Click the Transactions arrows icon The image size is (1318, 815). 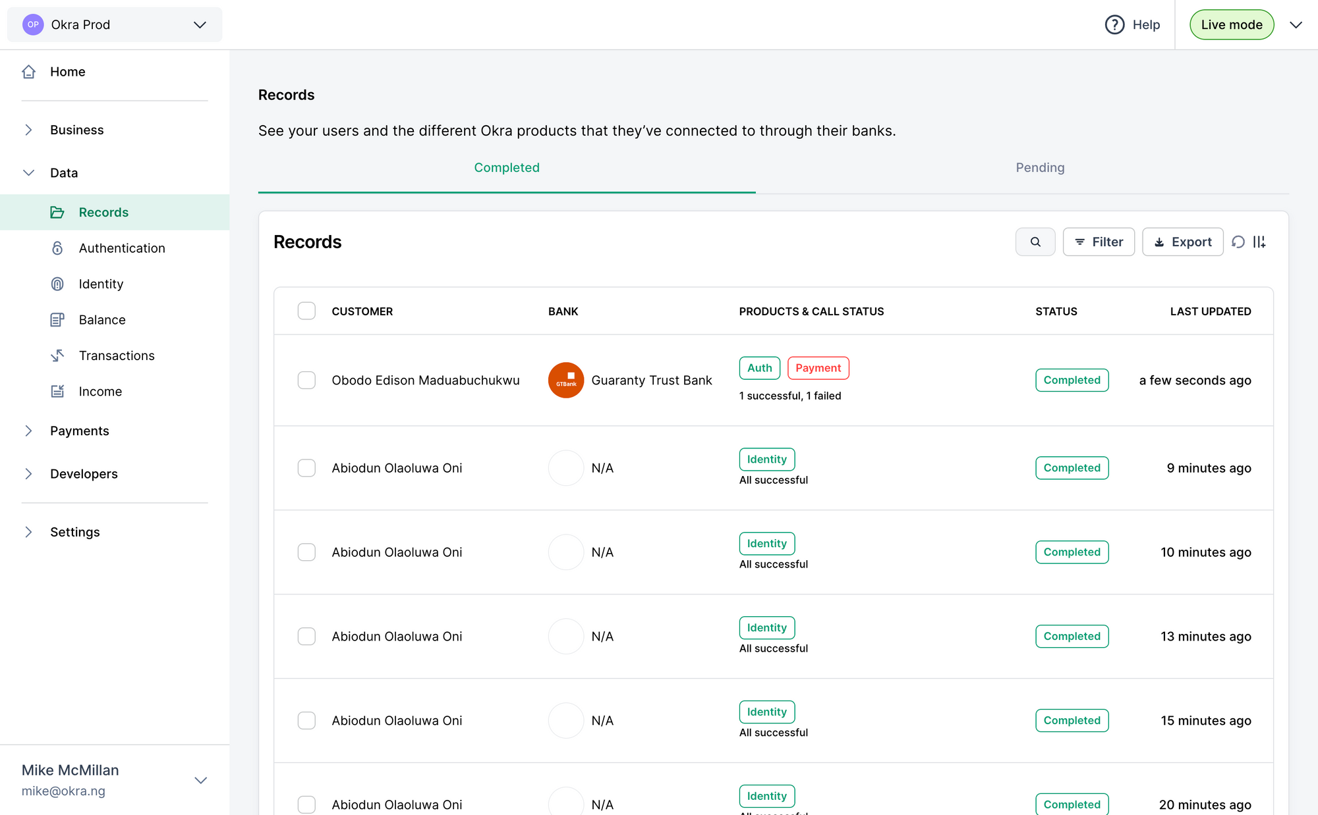[57, 355]
